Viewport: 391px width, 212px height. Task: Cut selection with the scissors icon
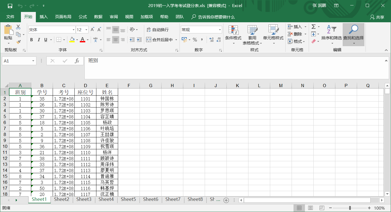18,27
